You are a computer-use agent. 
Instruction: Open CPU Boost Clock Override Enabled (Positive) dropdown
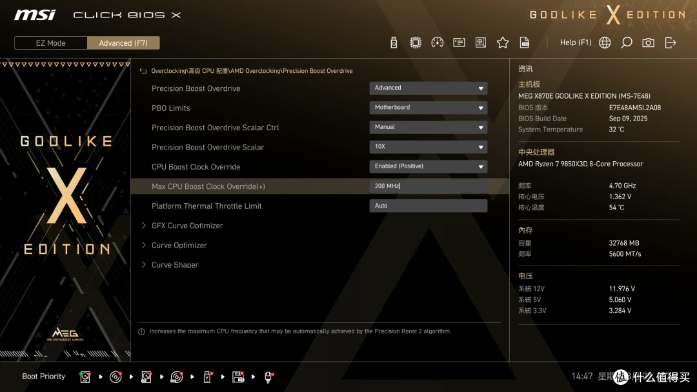point(428,166)
